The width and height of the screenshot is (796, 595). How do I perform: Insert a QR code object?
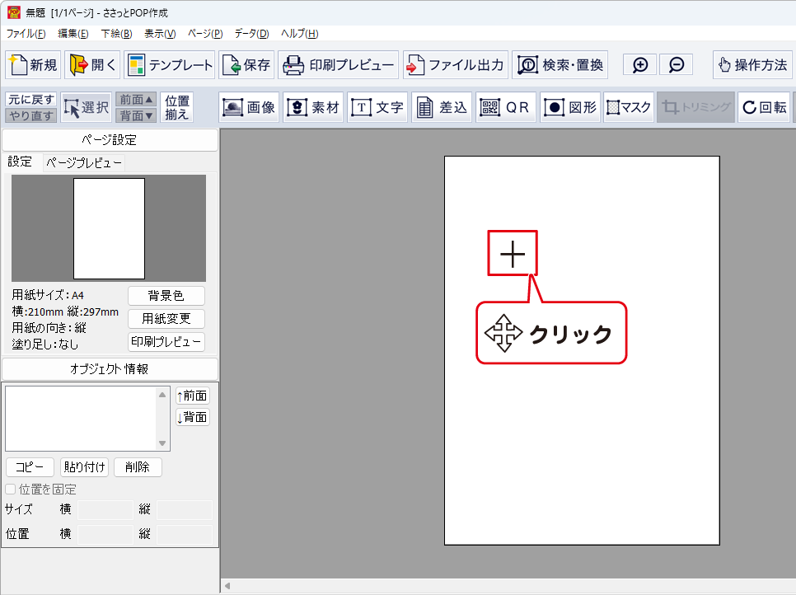click(x=505, y=107)
